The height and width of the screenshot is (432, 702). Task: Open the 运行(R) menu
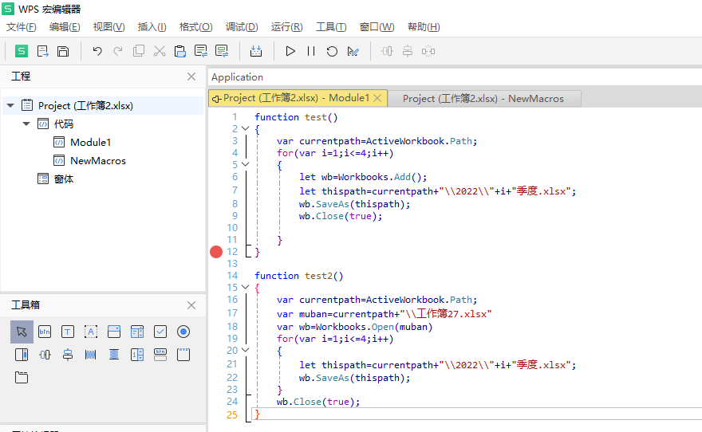pyautogui.click(x=286, y=27)
